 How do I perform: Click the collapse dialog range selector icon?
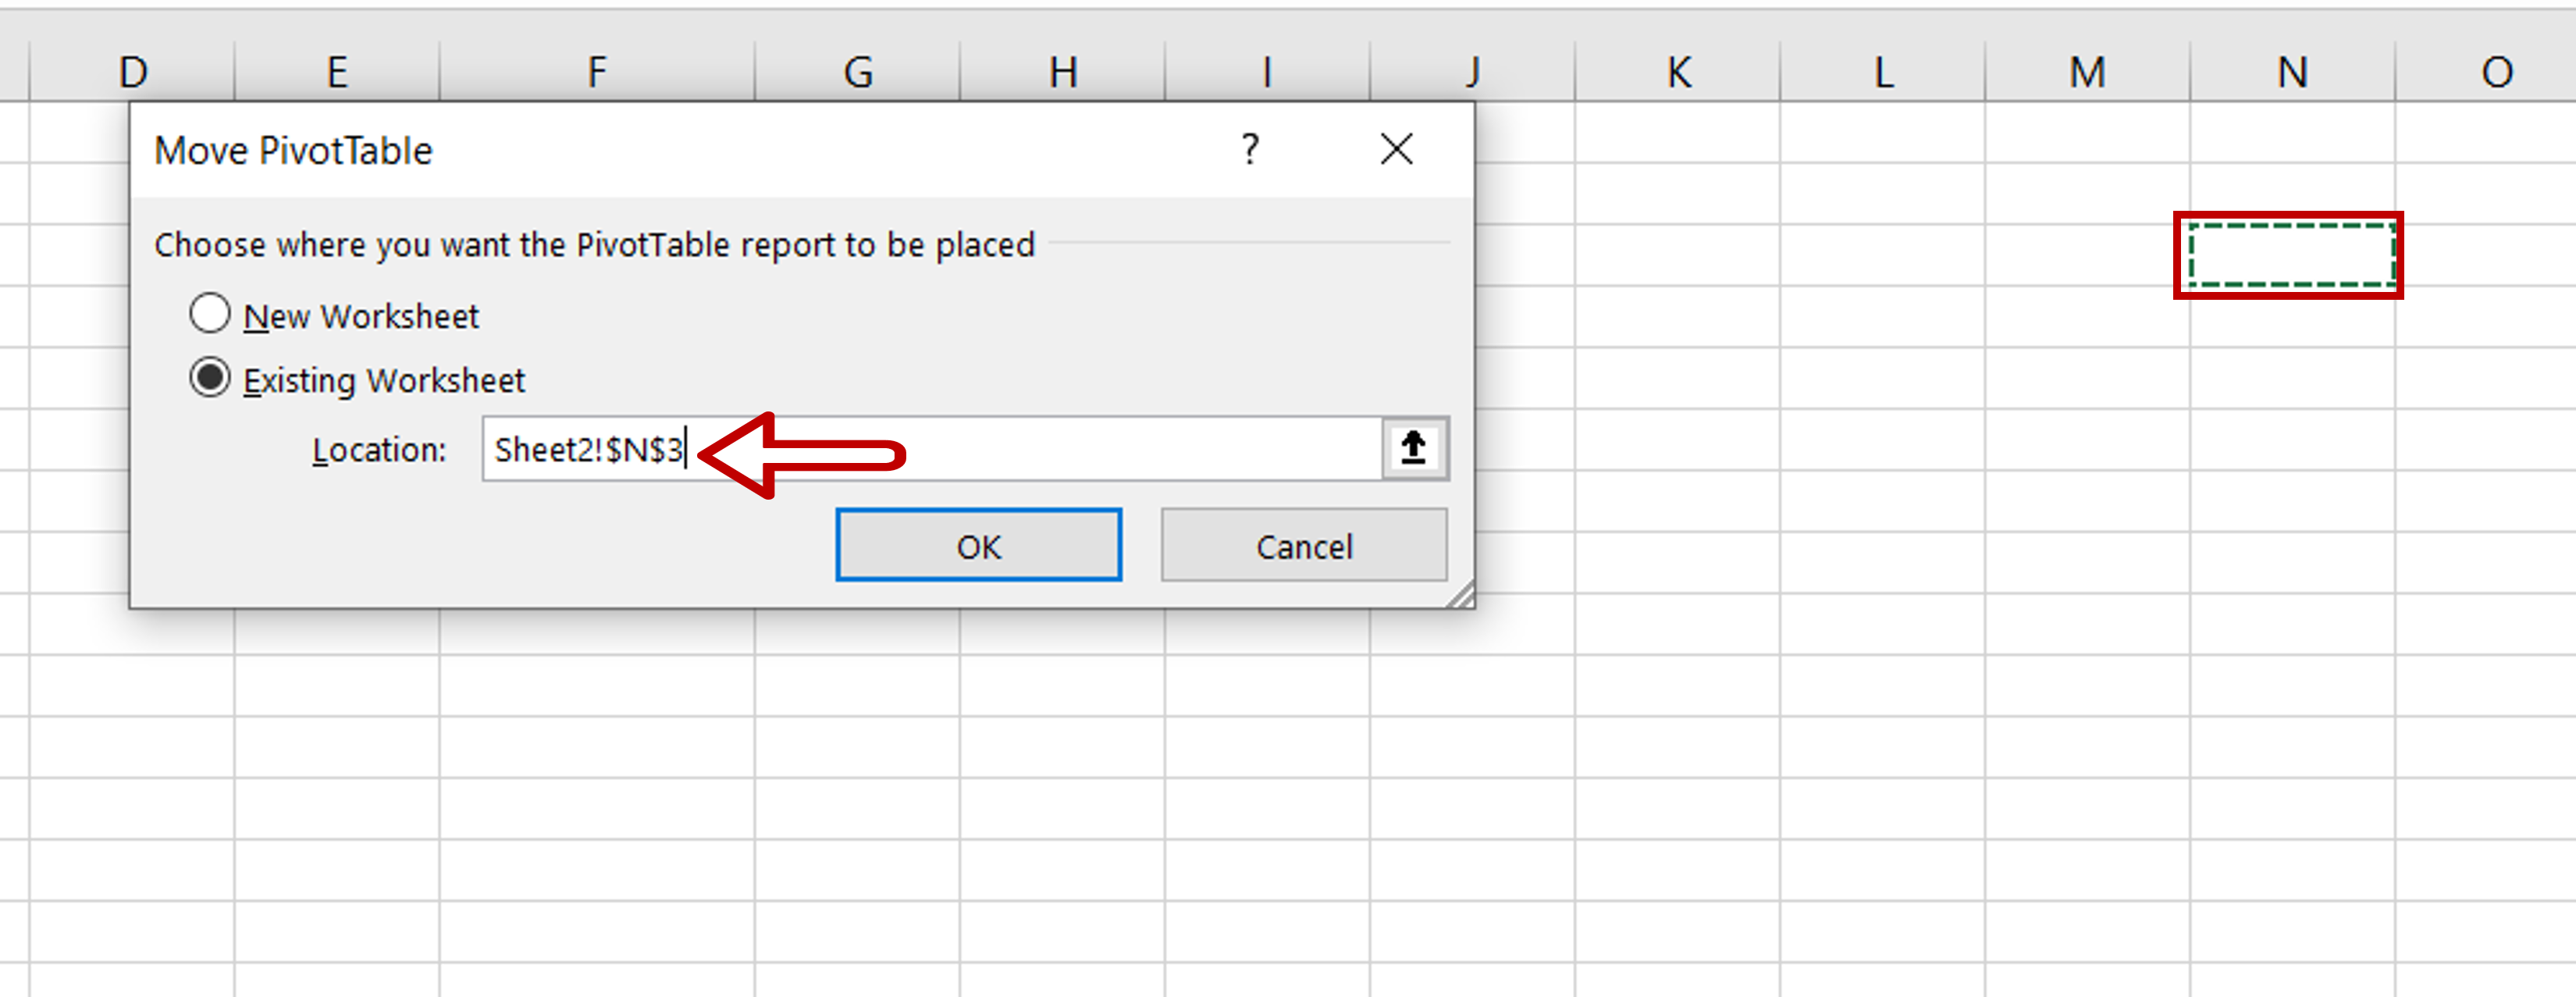(x=1414, y=448)
